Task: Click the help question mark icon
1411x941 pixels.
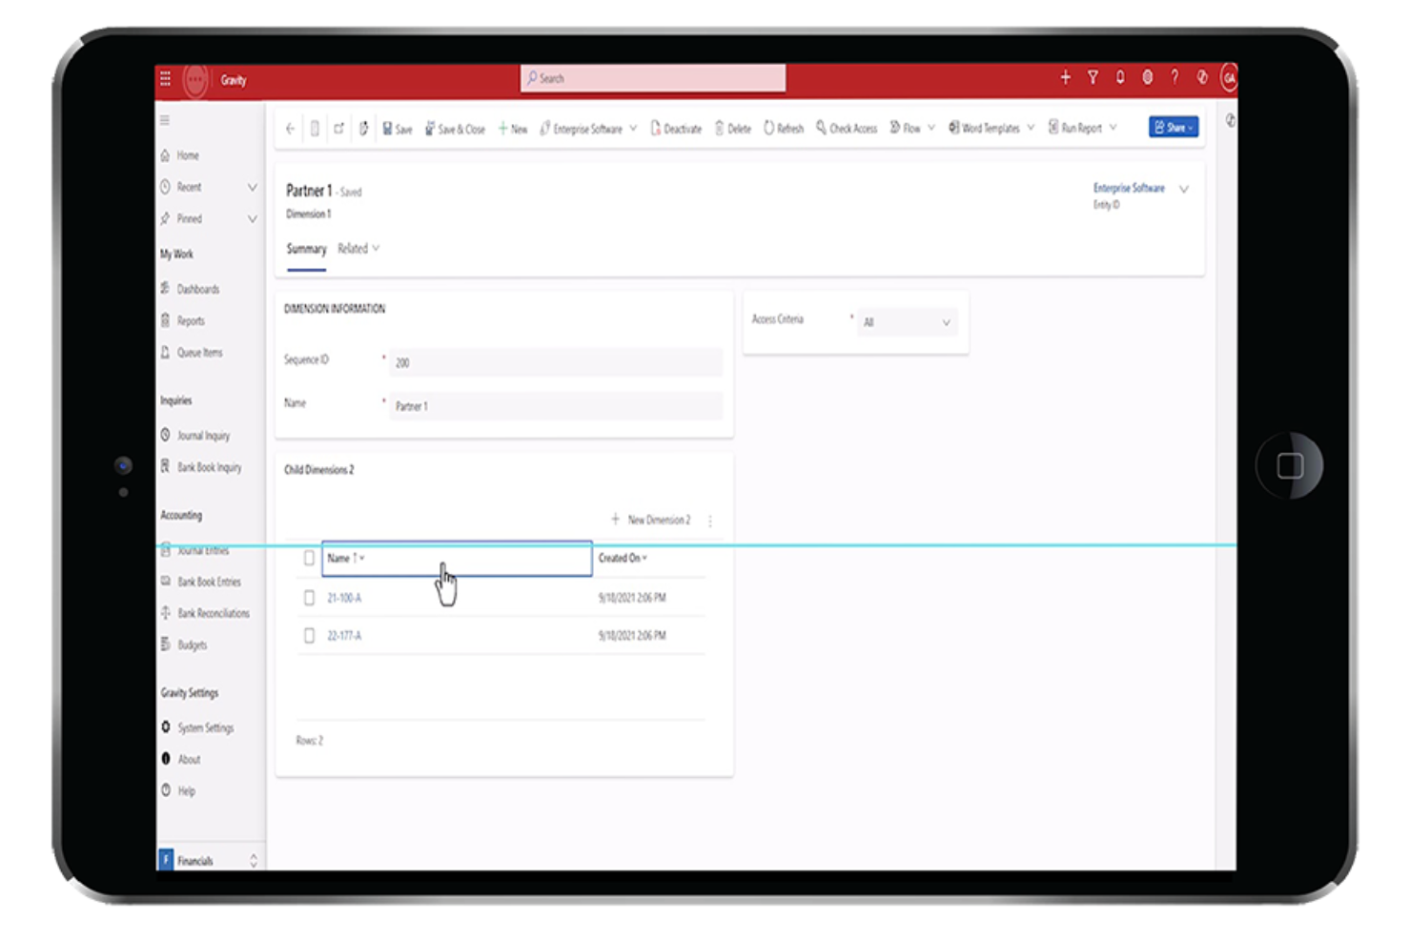Action: click(x=1175, y=78)
